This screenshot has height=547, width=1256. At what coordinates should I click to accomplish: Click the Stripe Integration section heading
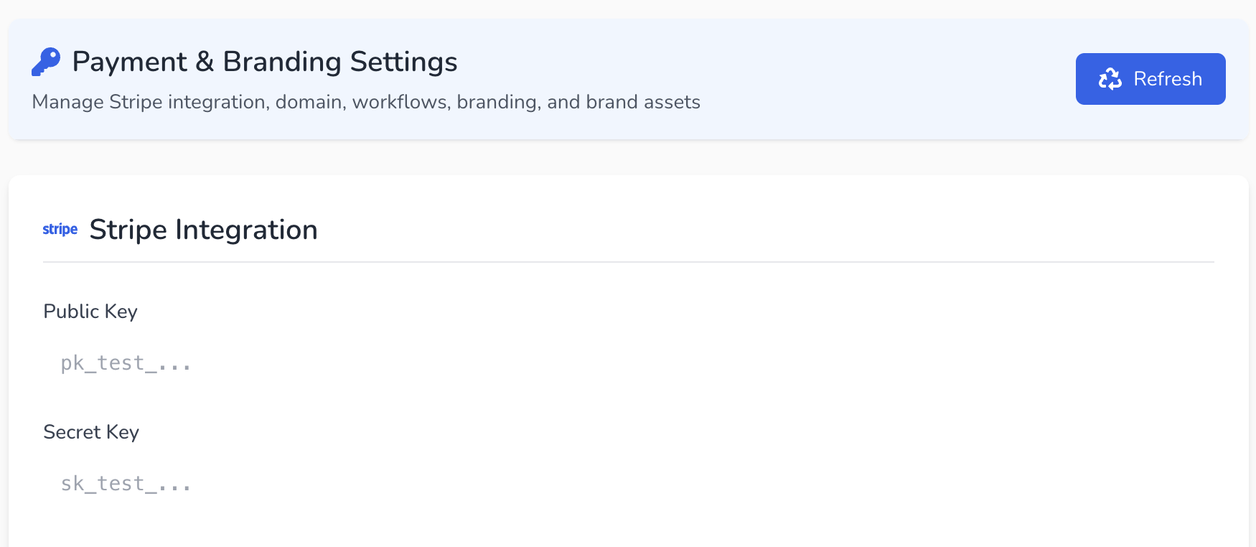coord(203,230)
